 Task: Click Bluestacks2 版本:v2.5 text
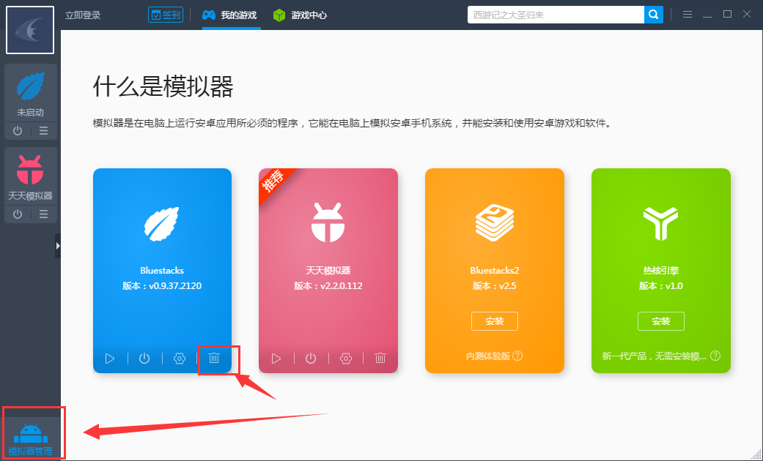point(495,285)
